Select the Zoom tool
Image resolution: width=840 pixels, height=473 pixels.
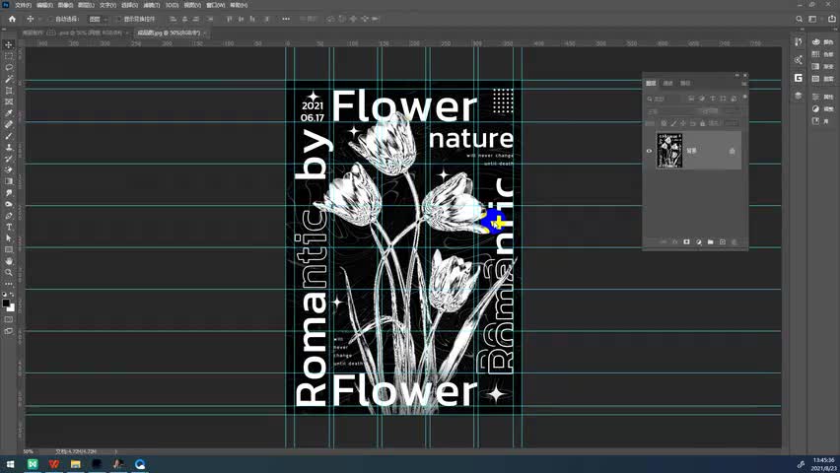[x=9, y=272]
